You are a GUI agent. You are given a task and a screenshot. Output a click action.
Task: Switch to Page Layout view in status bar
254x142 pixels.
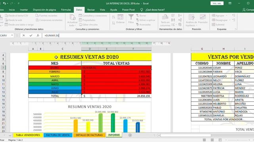[212, 140]
